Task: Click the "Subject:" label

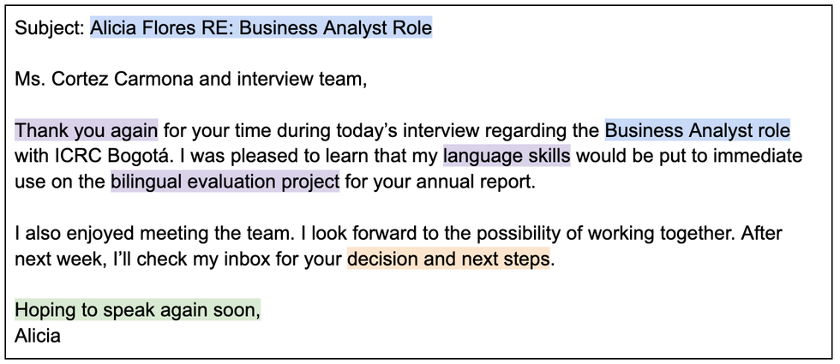Action: pyautogui.click(x=50, y=28)
